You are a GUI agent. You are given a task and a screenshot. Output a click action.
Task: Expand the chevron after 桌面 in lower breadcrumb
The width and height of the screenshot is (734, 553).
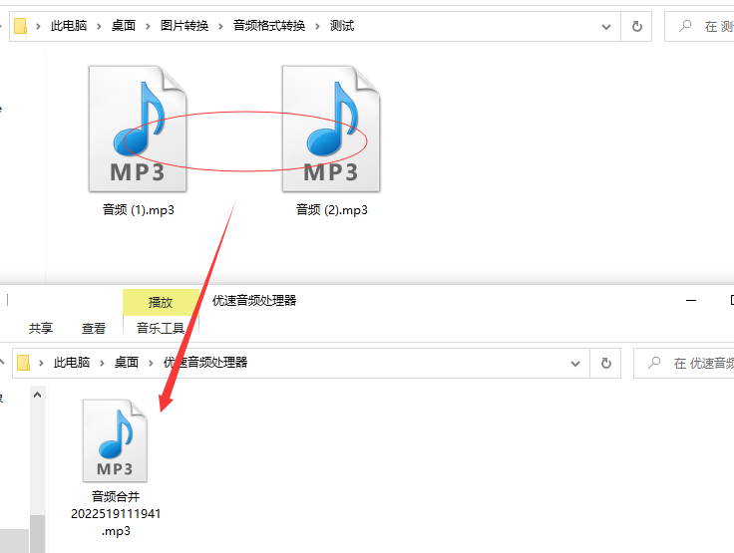click(151, 363)
